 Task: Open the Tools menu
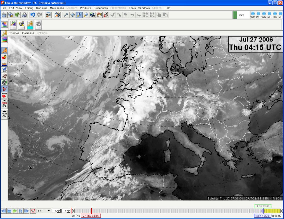click(x=132, y=8)
